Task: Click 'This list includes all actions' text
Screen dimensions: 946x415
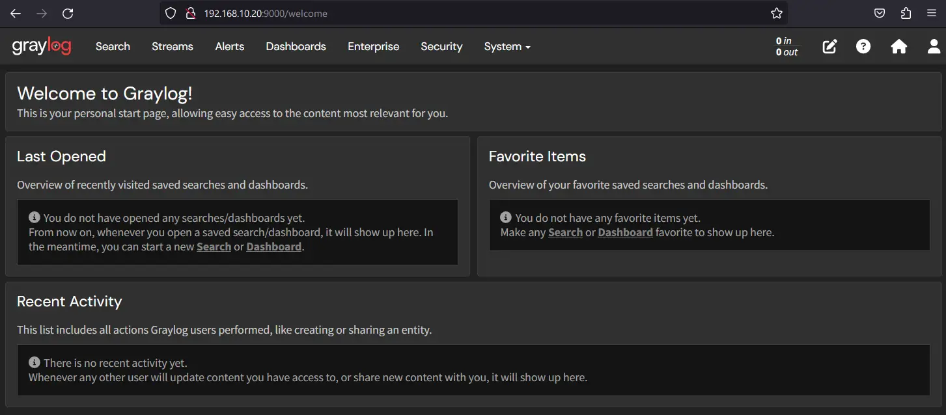Action: (224, 330)
